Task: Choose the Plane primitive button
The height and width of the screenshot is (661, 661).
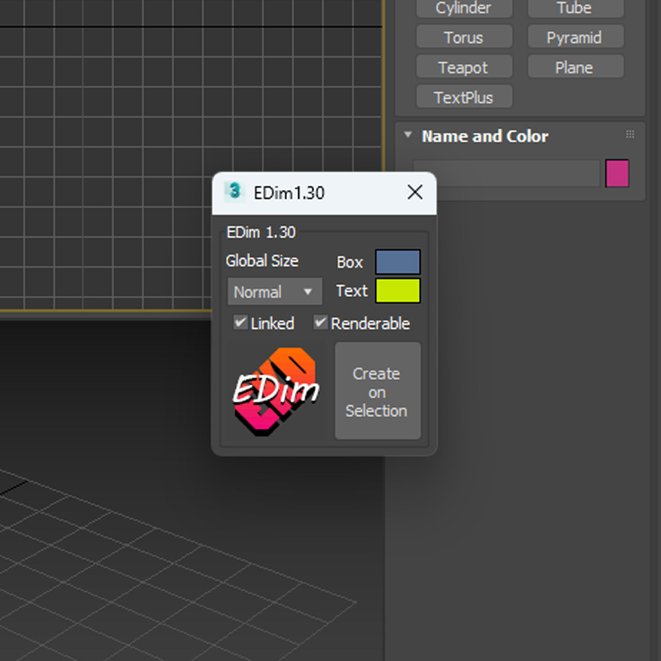Action: [575, 67]
